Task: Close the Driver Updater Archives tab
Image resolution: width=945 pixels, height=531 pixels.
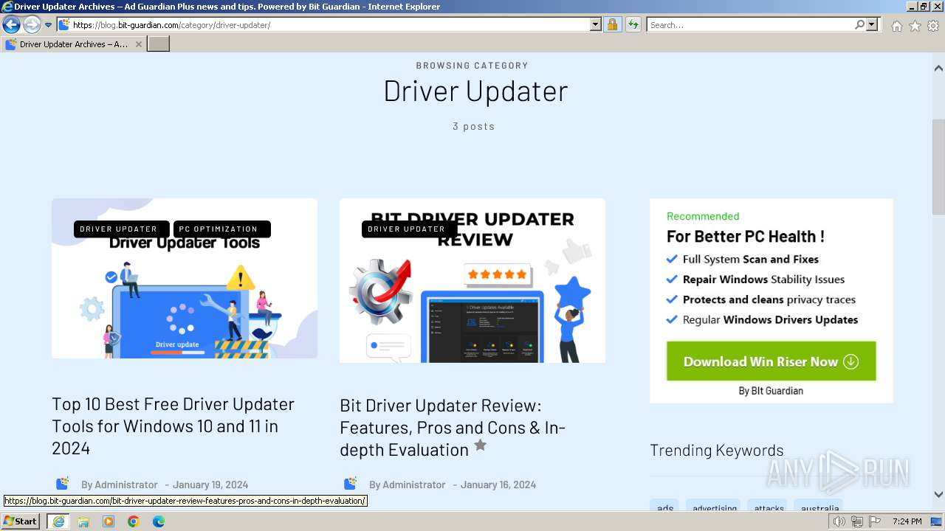Action: click(138, 44)
